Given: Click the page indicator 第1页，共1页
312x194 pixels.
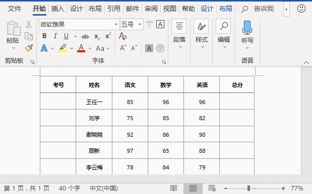Looking at the screenshot, I should [x=27, y=188].
